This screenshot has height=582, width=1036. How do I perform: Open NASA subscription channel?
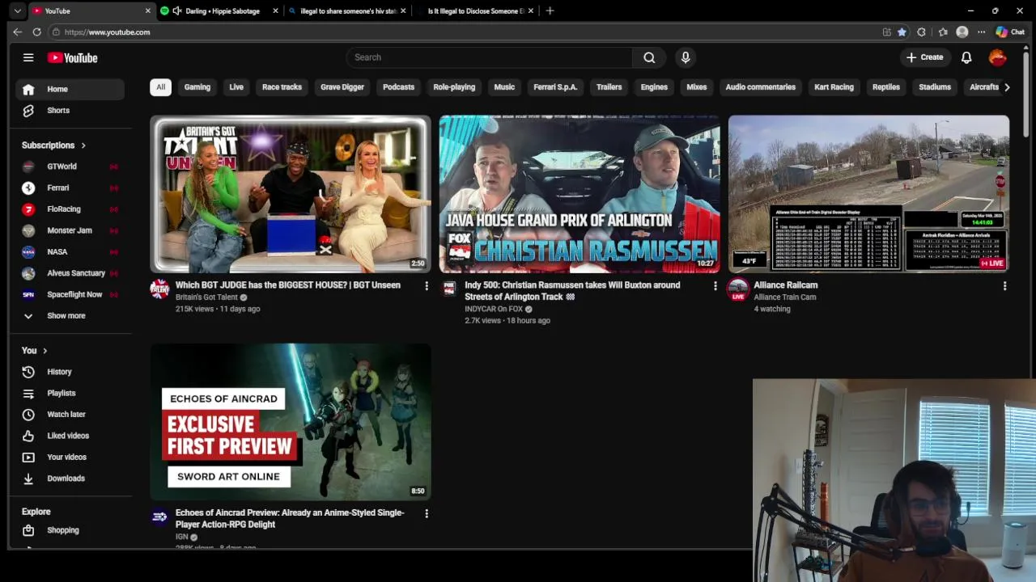point(70,251)
